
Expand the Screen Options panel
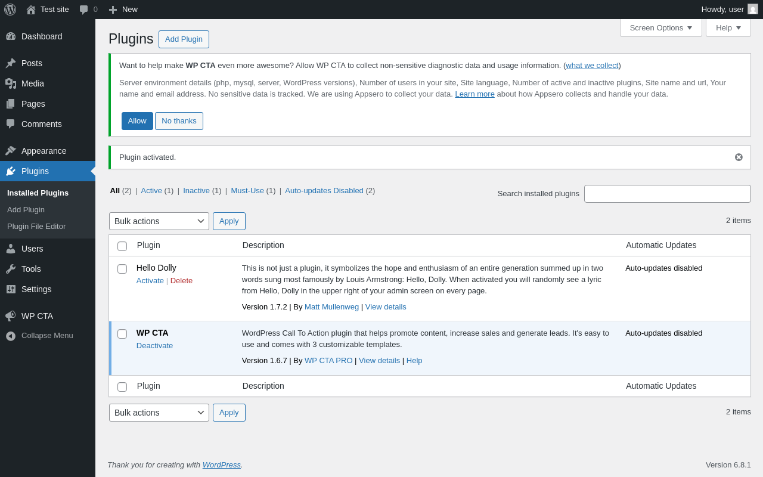pos(660,27)
